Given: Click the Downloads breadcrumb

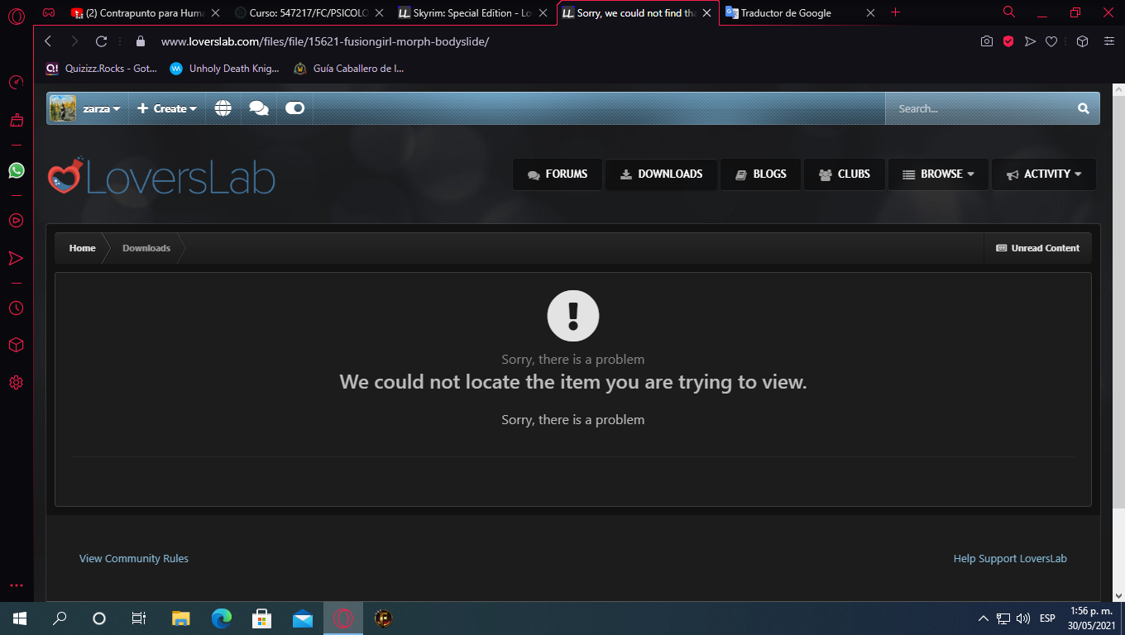Looking at the screenshot, I should coord(146,248).
